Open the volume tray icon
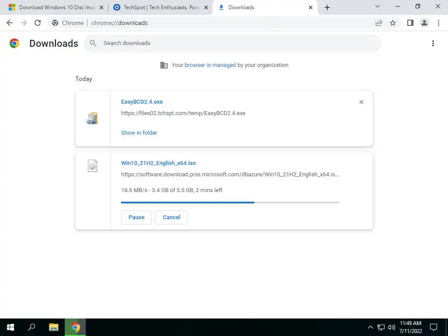Screen dimensions: 448x336 (x=392, y=327)
